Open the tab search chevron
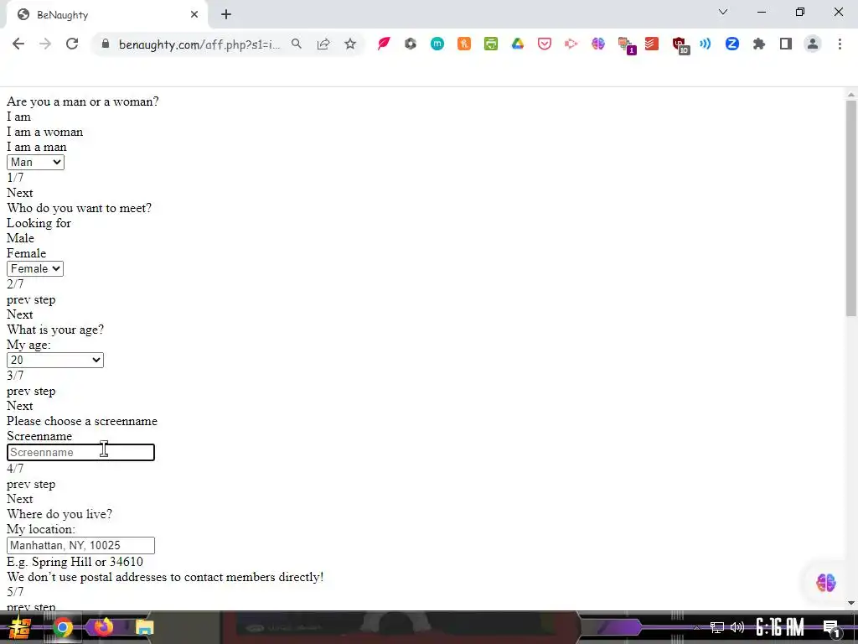 click(x=723, y=12)
